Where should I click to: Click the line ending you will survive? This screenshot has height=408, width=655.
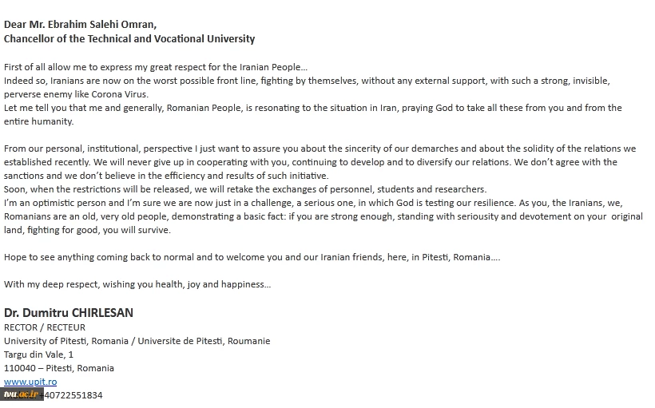[x=87, y=230]
